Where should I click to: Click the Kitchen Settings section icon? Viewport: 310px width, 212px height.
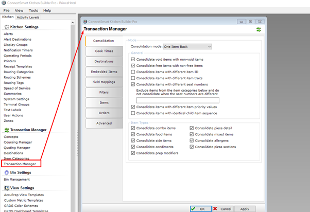pyautogui.click(x=7, y=27)
